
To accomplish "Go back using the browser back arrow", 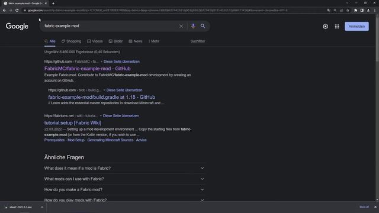I will [4, 11].
